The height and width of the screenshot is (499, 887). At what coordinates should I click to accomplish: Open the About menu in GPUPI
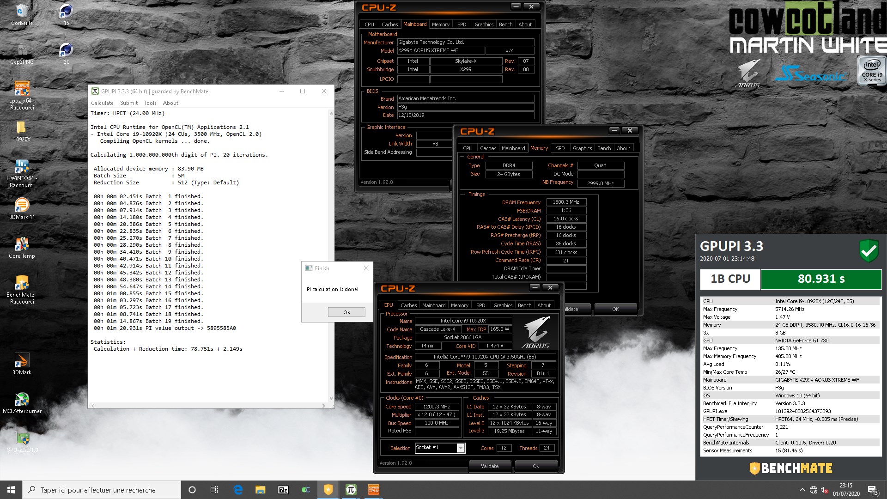pyautogui.click(x=170, y=103)
